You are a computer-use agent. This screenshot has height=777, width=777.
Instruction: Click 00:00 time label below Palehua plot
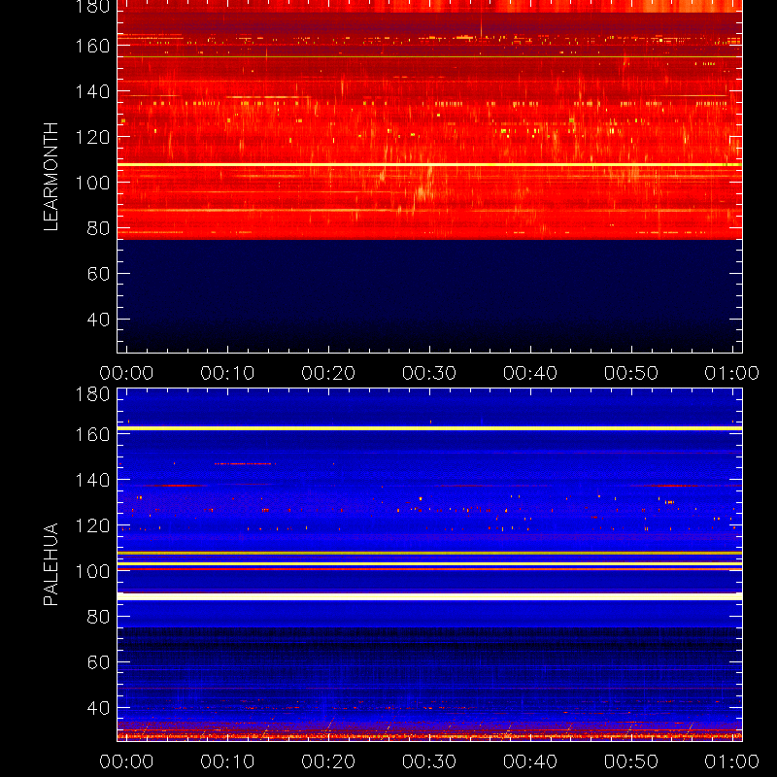pos(126,761)
